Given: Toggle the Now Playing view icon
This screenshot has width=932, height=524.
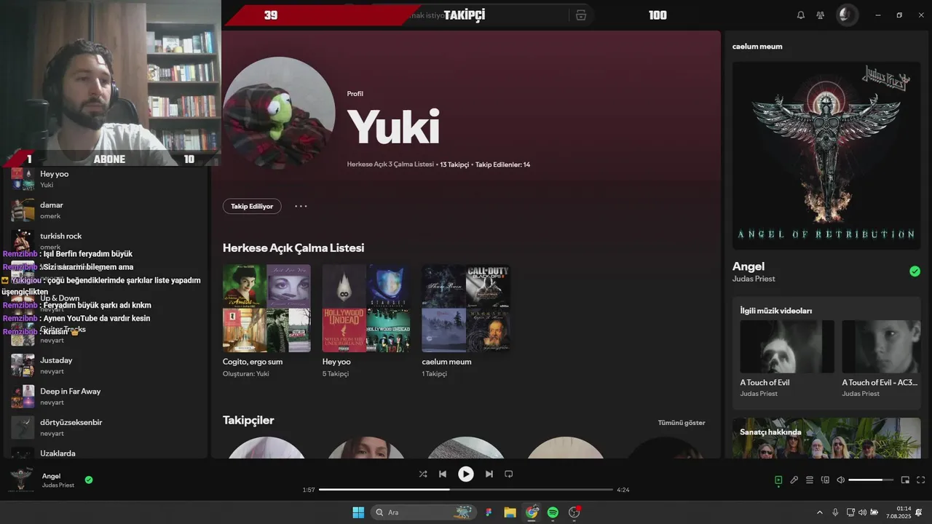Looking at the screenshot, I should point(778,480).
